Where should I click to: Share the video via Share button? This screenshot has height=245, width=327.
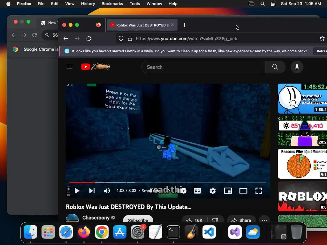pos(241,220)
